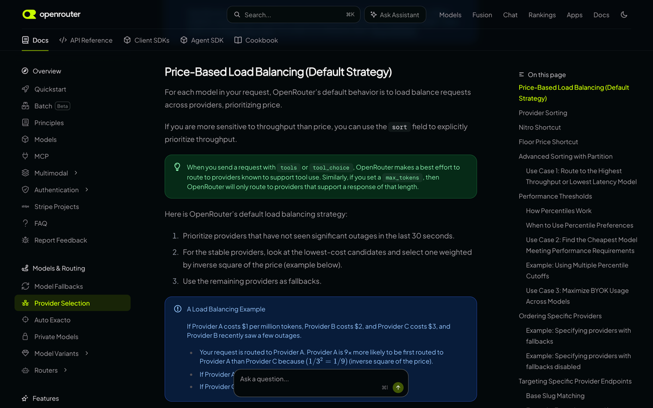Submit question with green arrow button
The image size is (653, 408).
398,387
